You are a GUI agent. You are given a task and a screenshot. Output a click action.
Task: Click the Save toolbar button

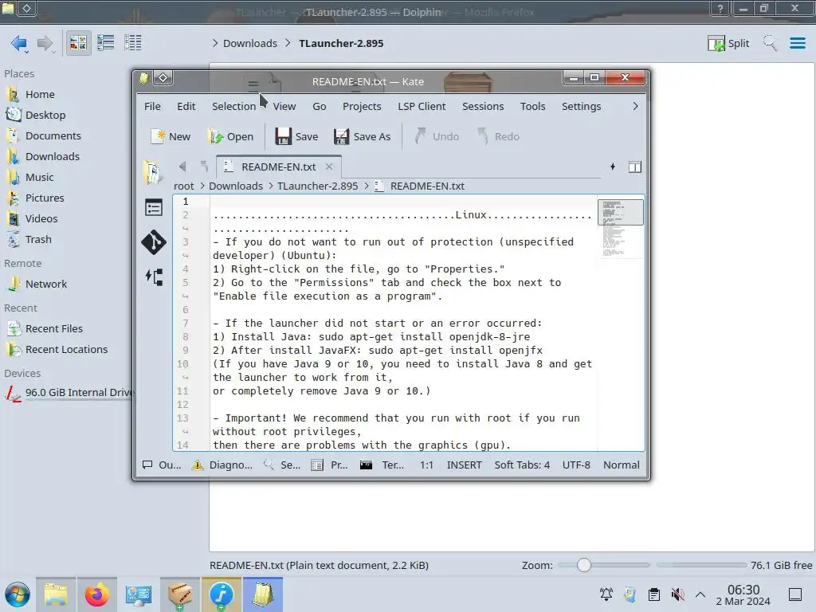[296, 136]
